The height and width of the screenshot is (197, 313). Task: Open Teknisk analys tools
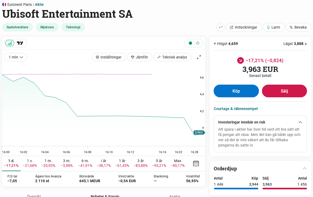172,57
